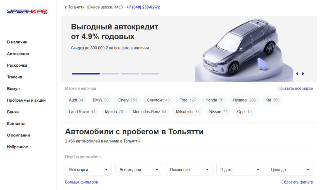The height and width of the screenshot is (190, 322).
Task: Open the Избранное menu item
Action: 17,147
